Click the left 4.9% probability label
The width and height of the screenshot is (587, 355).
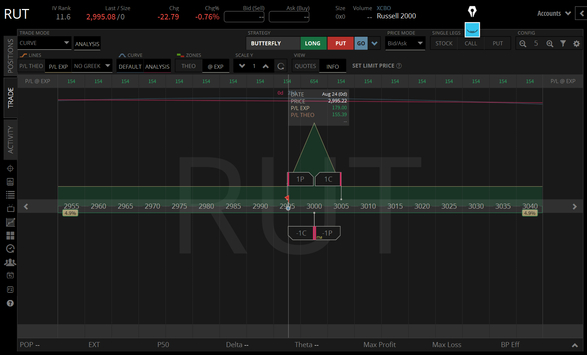(70, 213)
